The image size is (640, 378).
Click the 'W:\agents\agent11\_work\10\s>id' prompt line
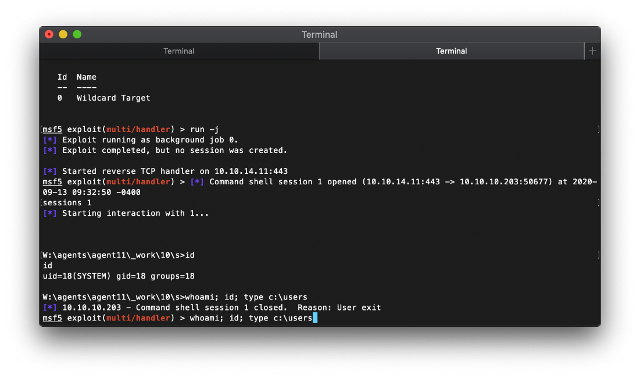pyautogui.click(x=119, y=255)
